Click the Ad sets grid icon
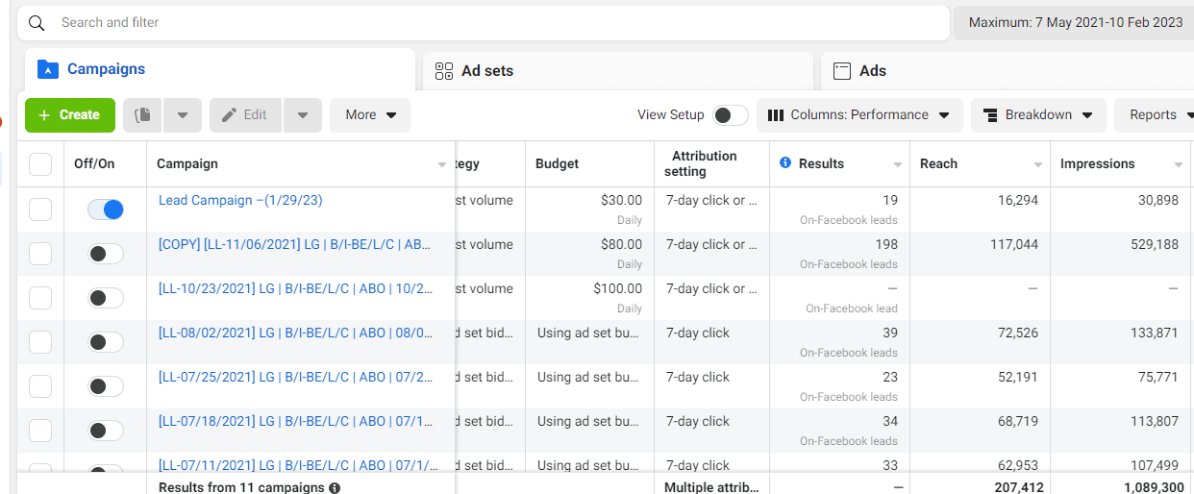The image size is (1194, 494). click(x=444, y=71)
